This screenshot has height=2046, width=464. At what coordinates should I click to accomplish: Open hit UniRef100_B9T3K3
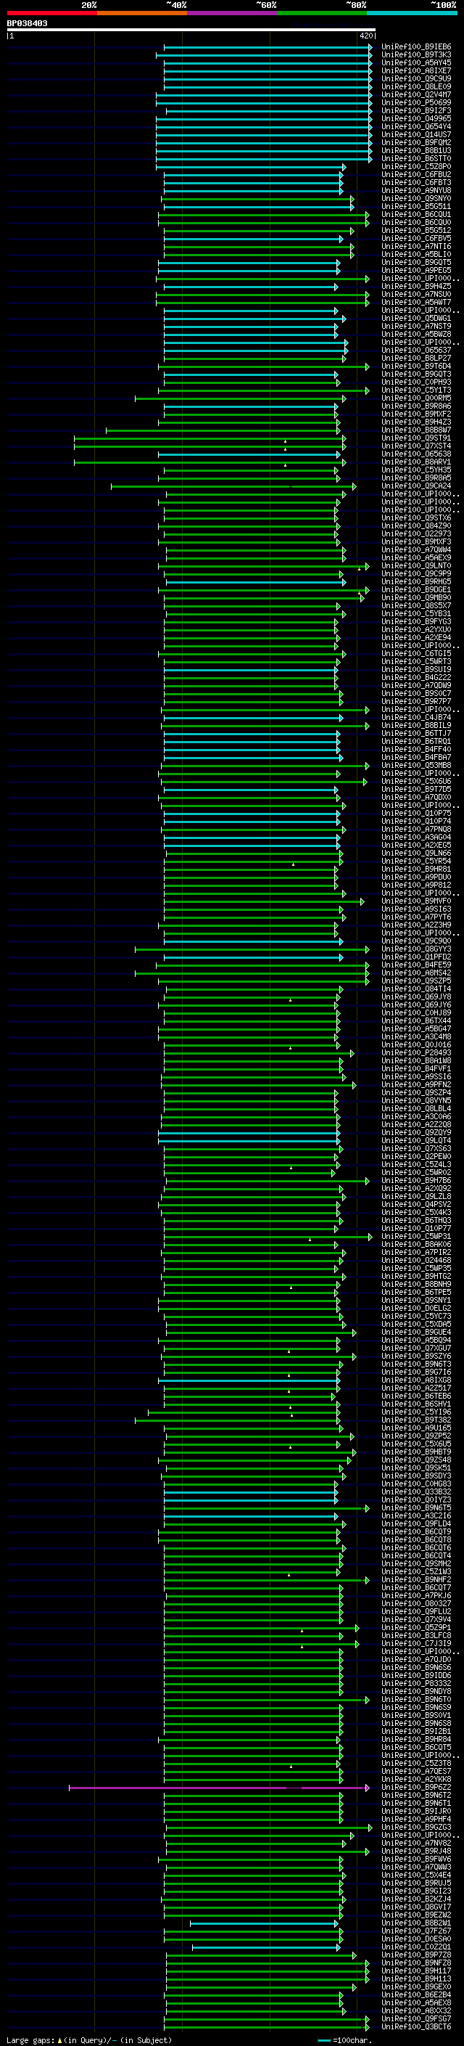416,55
